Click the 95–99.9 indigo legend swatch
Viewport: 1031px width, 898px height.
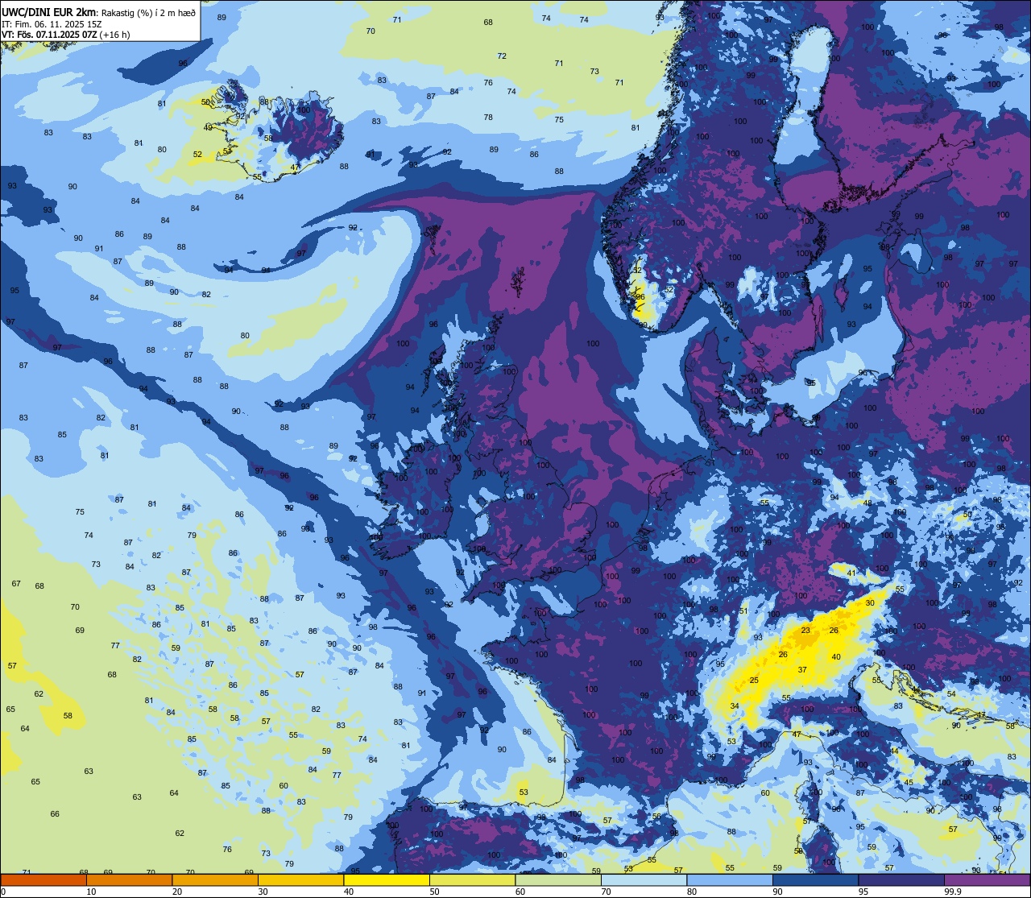(x=901, y=880)
